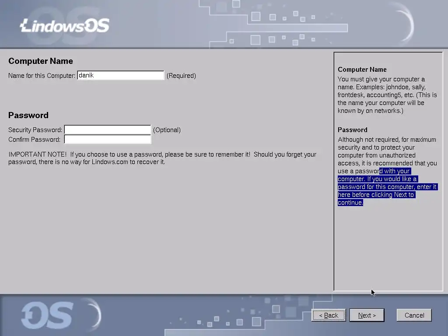Focus the Name for this Computer field

pos(121,75)
